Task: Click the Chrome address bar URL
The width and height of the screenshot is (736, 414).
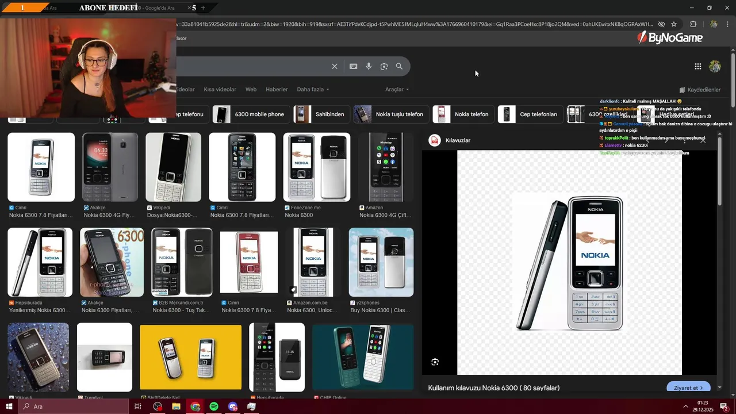Action: coord(414,24)
